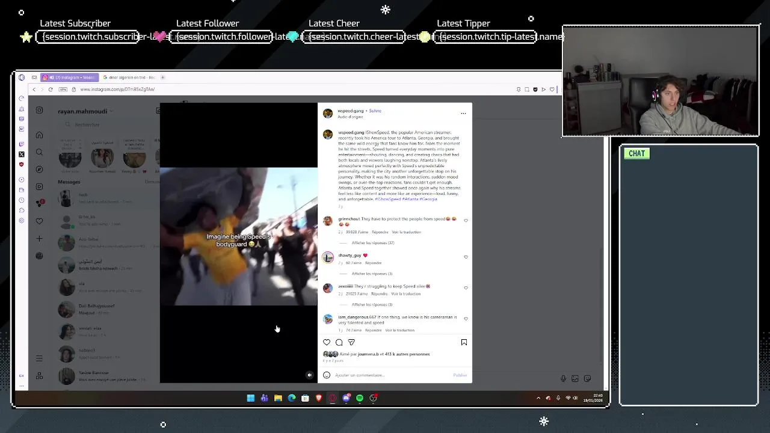770x433 pixels.
Task: Like grinnchout's comment with its heart
Action: coord(466,221)
